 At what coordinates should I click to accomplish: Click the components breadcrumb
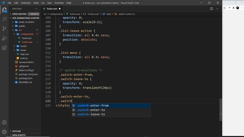(x=56, y=14)
